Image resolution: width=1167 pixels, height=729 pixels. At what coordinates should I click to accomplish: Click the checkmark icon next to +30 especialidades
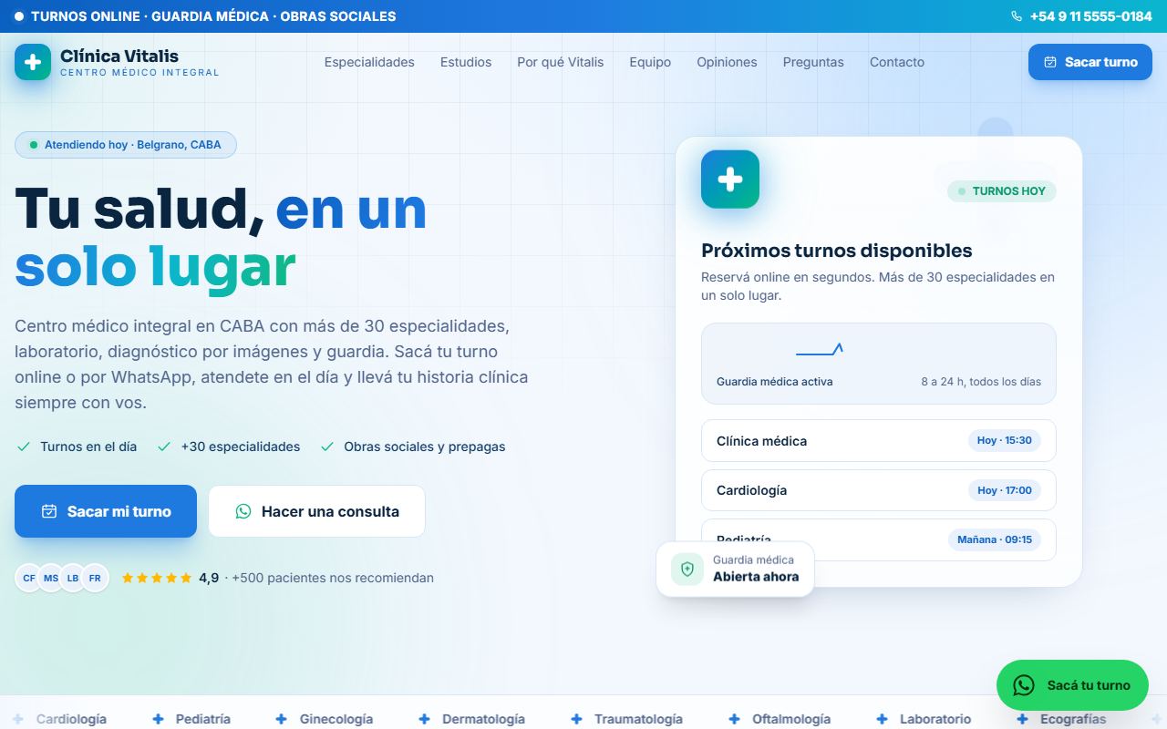(x=164, y=447)
